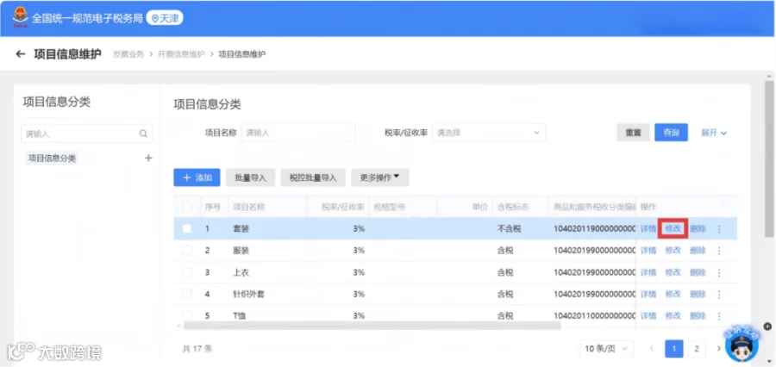Click the back arrow beside 项目信息维护
Image resolution: width=776 pixels, height=367 pixels.
pyautogui.click(x=21, y=54)
